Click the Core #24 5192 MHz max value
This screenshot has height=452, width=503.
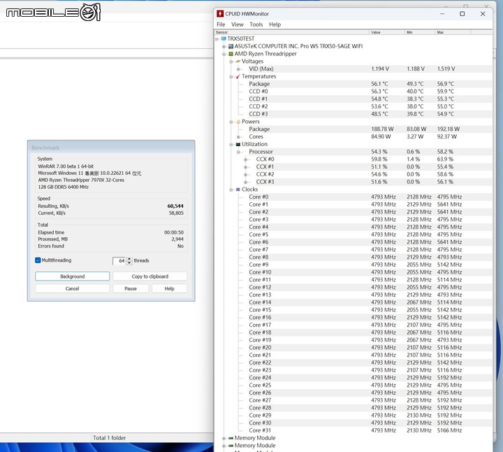[449, 378]
